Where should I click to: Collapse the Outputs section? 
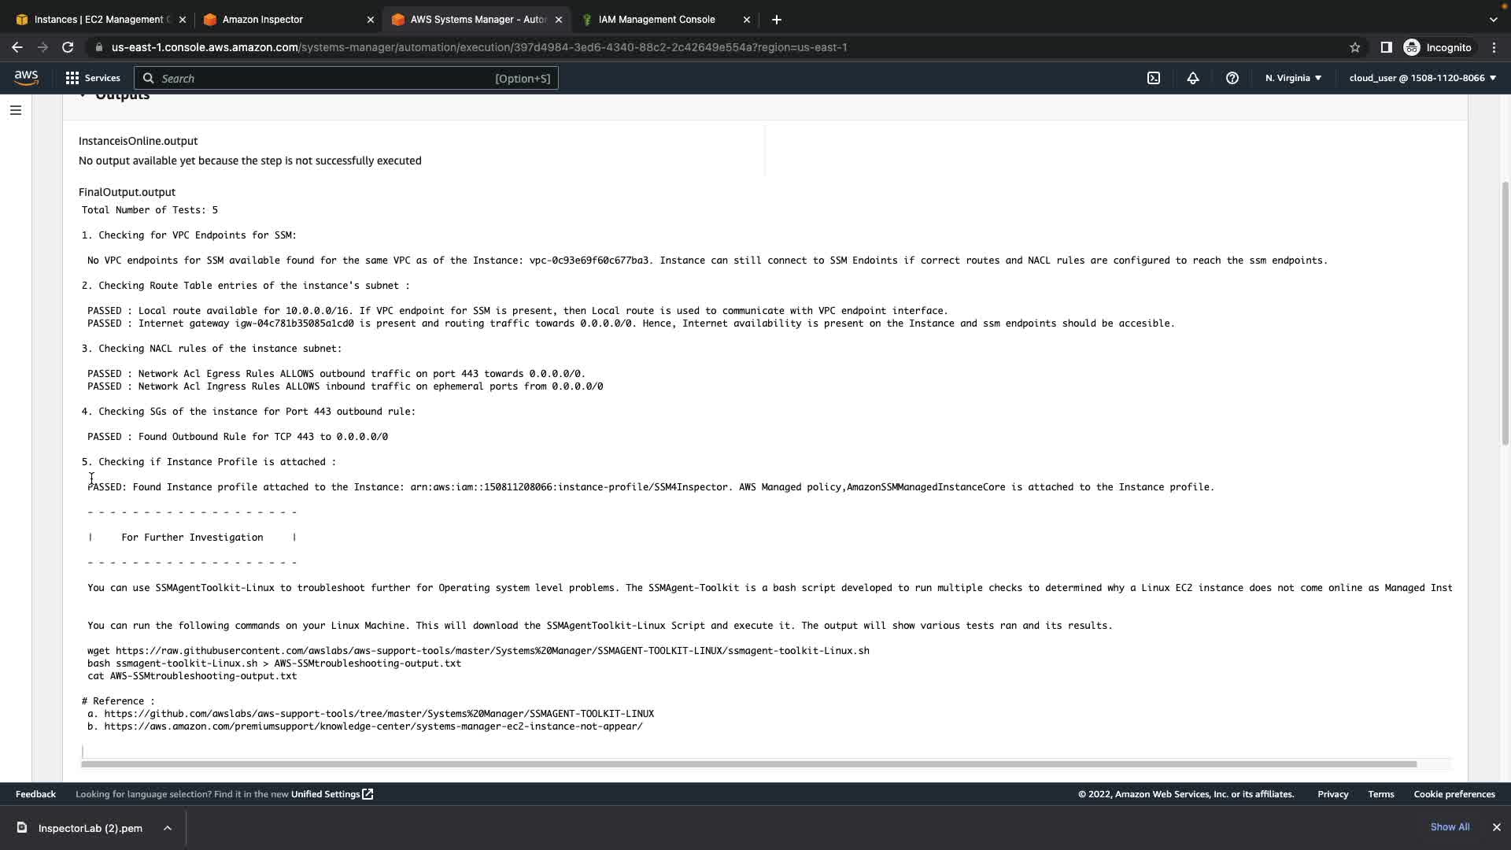83,96
